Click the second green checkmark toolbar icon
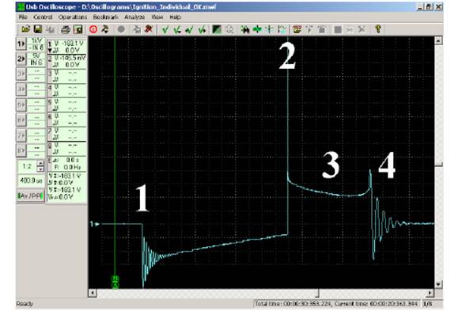This screenshot has width=451, height=315. pyautogui.click(x=177, y=29)
